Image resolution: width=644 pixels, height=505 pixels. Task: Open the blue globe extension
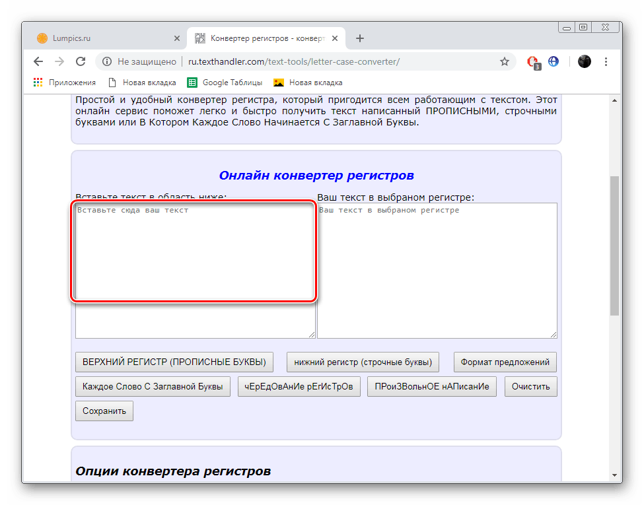coord(554,61)
